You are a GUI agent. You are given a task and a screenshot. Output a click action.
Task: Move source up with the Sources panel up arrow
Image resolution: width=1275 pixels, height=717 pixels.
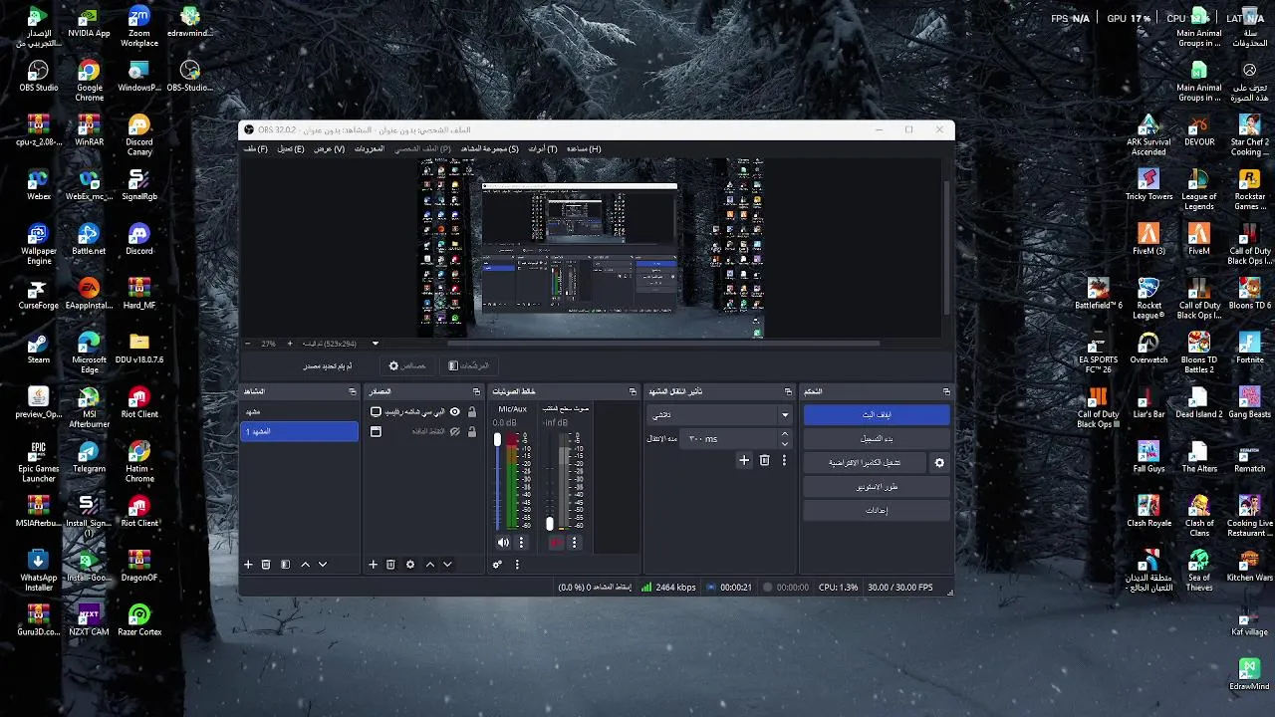(x=429, y=565)
